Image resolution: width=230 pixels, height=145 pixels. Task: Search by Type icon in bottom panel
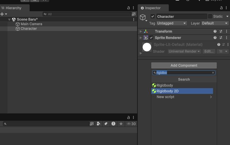click(99, 124)
